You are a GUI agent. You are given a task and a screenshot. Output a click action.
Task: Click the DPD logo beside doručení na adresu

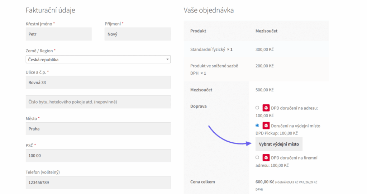click(266, 108)
